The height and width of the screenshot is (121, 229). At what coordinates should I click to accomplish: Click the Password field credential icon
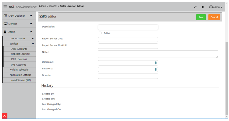[156, 69]
